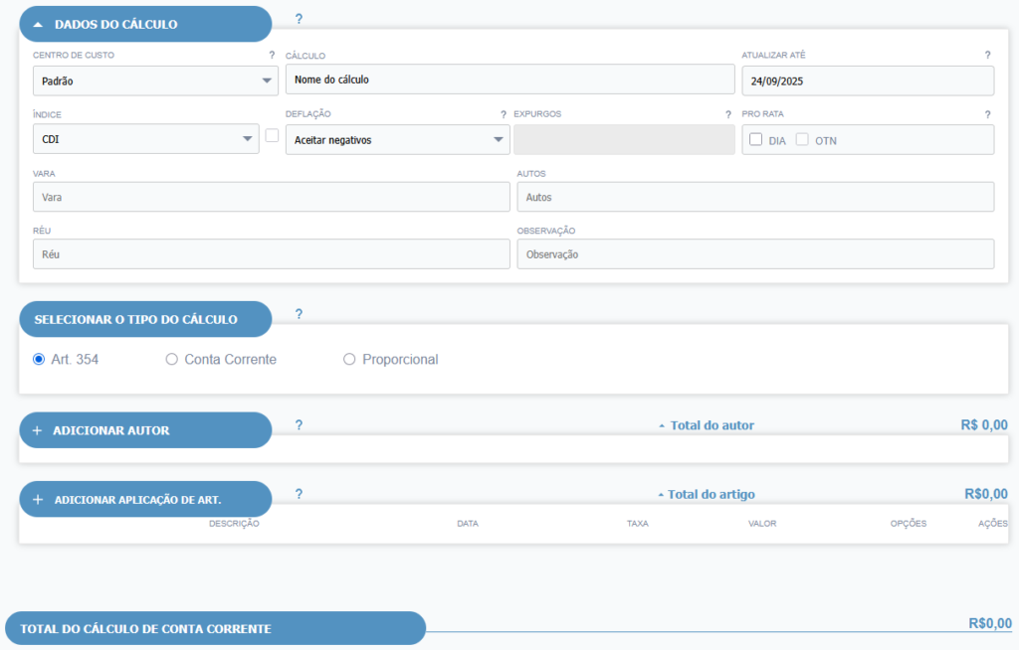1019x650 pixels.
Task: Select the Proporcional calculation type
Action: tap(349, 360)
